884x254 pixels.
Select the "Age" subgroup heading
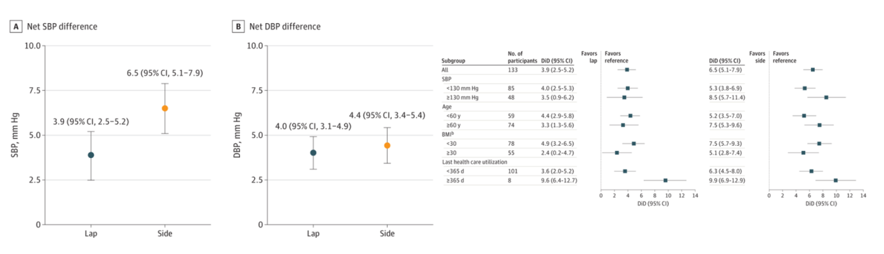tap(447, 106)
